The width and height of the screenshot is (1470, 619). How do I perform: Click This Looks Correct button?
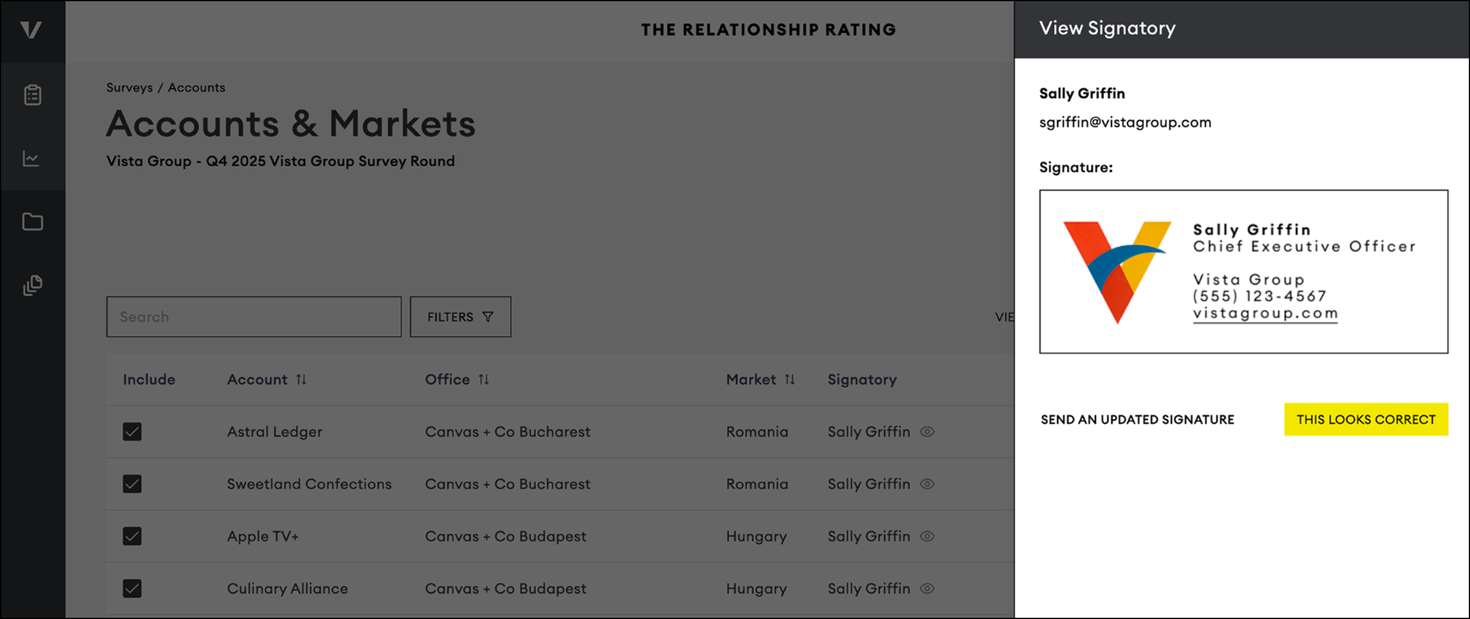tap(1366, 419)
